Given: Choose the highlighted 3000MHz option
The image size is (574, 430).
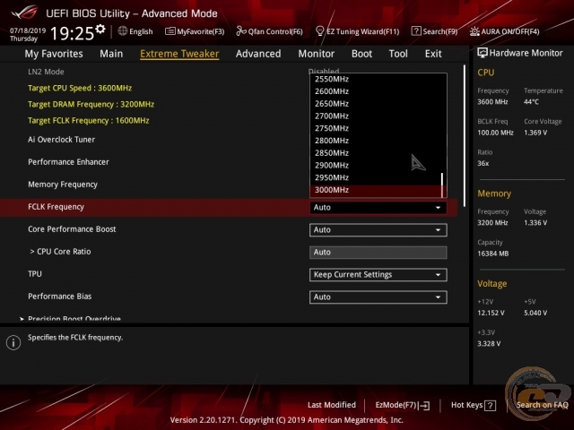Looking at the screenshot, I should coord(376,190).
